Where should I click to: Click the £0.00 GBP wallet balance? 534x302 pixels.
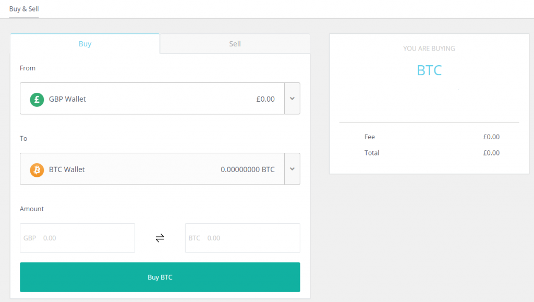[x=265, y=99]
